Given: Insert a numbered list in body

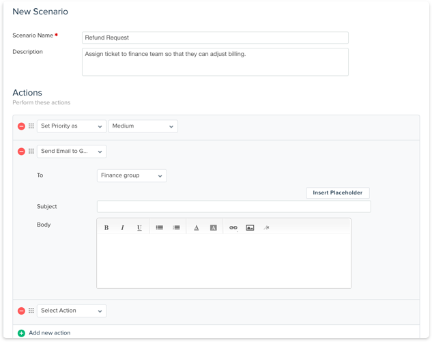Looking at the screenshot, I should pyautogui.click(x=176, y=227).
